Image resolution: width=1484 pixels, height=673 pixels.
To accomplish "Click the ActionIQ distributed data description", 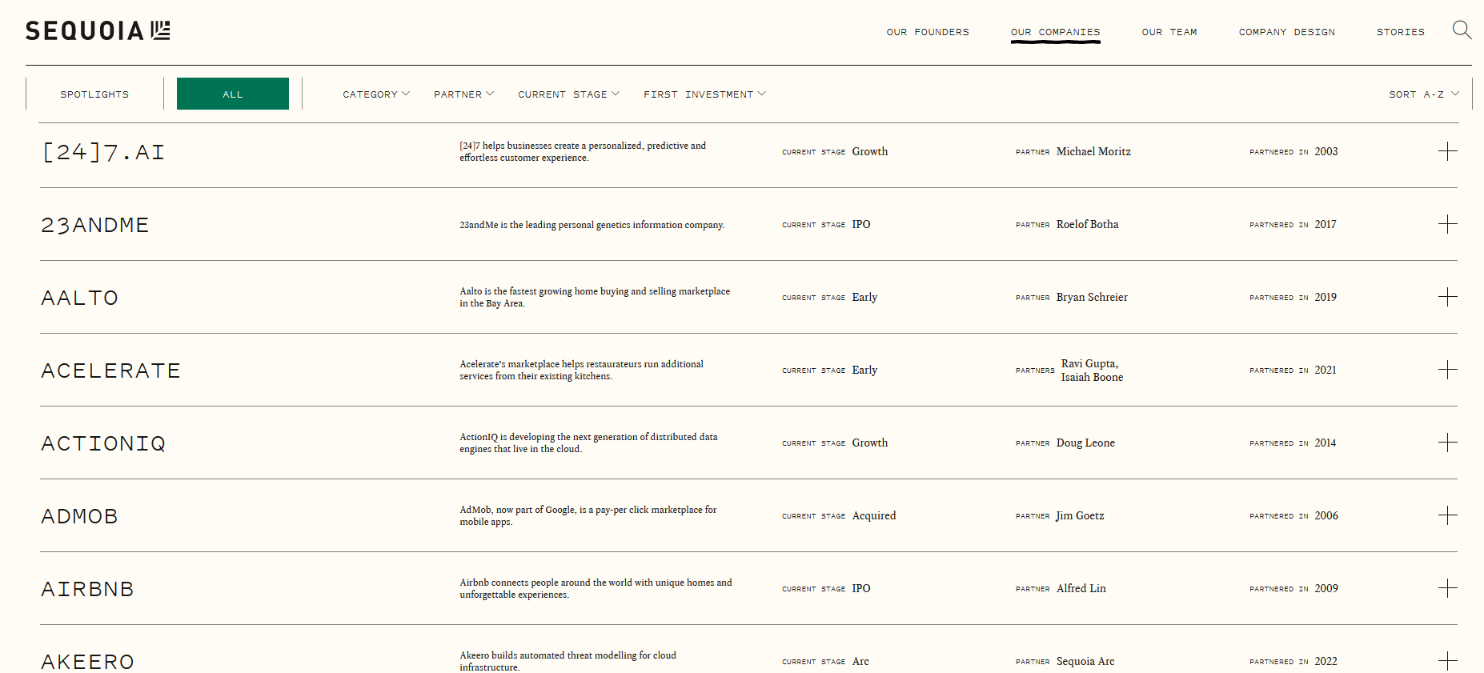I will coord(588,443).
